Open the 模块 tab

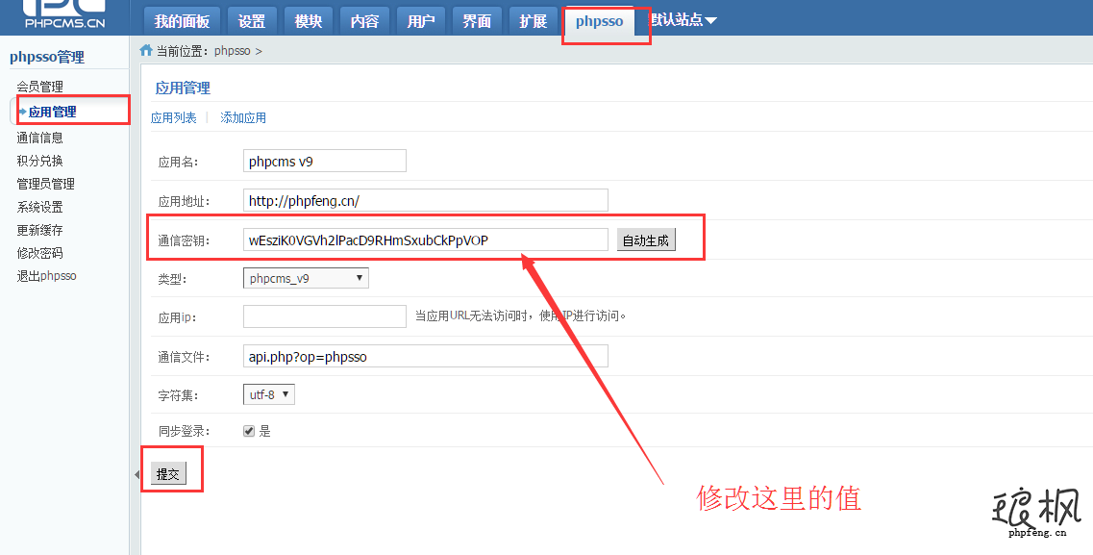309,21
